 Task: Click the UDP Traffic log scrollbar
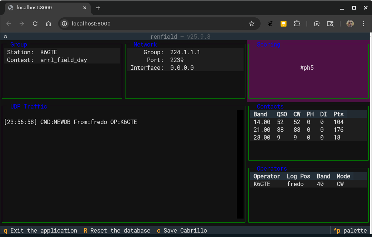tap(240, 164)
